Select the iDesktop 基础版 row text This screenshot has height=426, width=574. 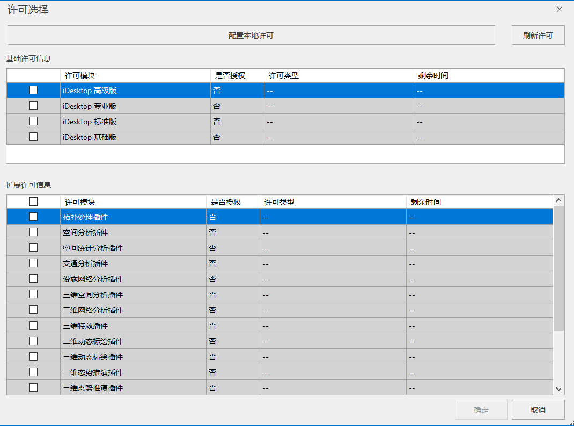point(90,137)
